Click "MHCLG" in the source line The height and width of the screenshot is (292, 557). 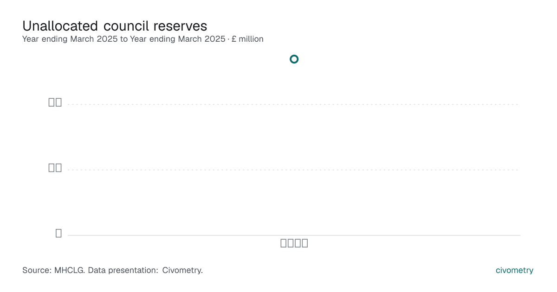pyautogui.click(x=69, y=270)
